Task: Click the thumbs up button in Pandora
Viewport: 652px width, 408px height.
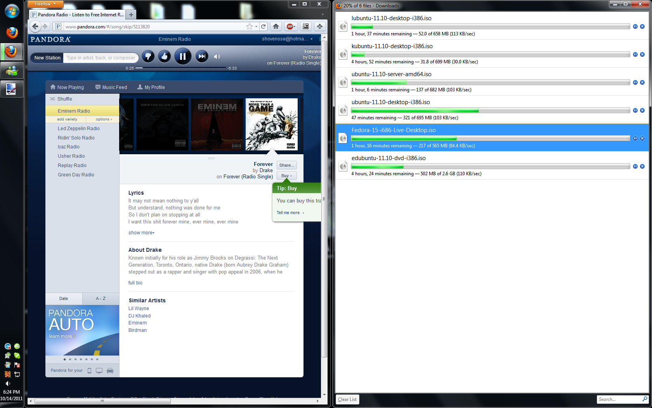Action: click(x=165, y=56)
